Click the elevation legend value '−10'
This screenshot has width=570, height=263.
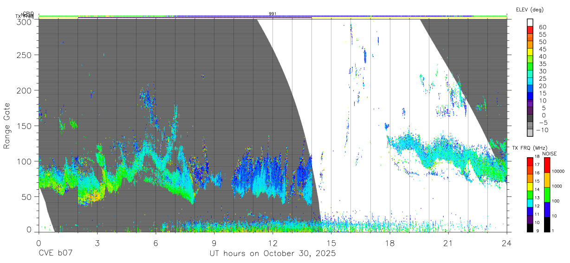(542, 129)
